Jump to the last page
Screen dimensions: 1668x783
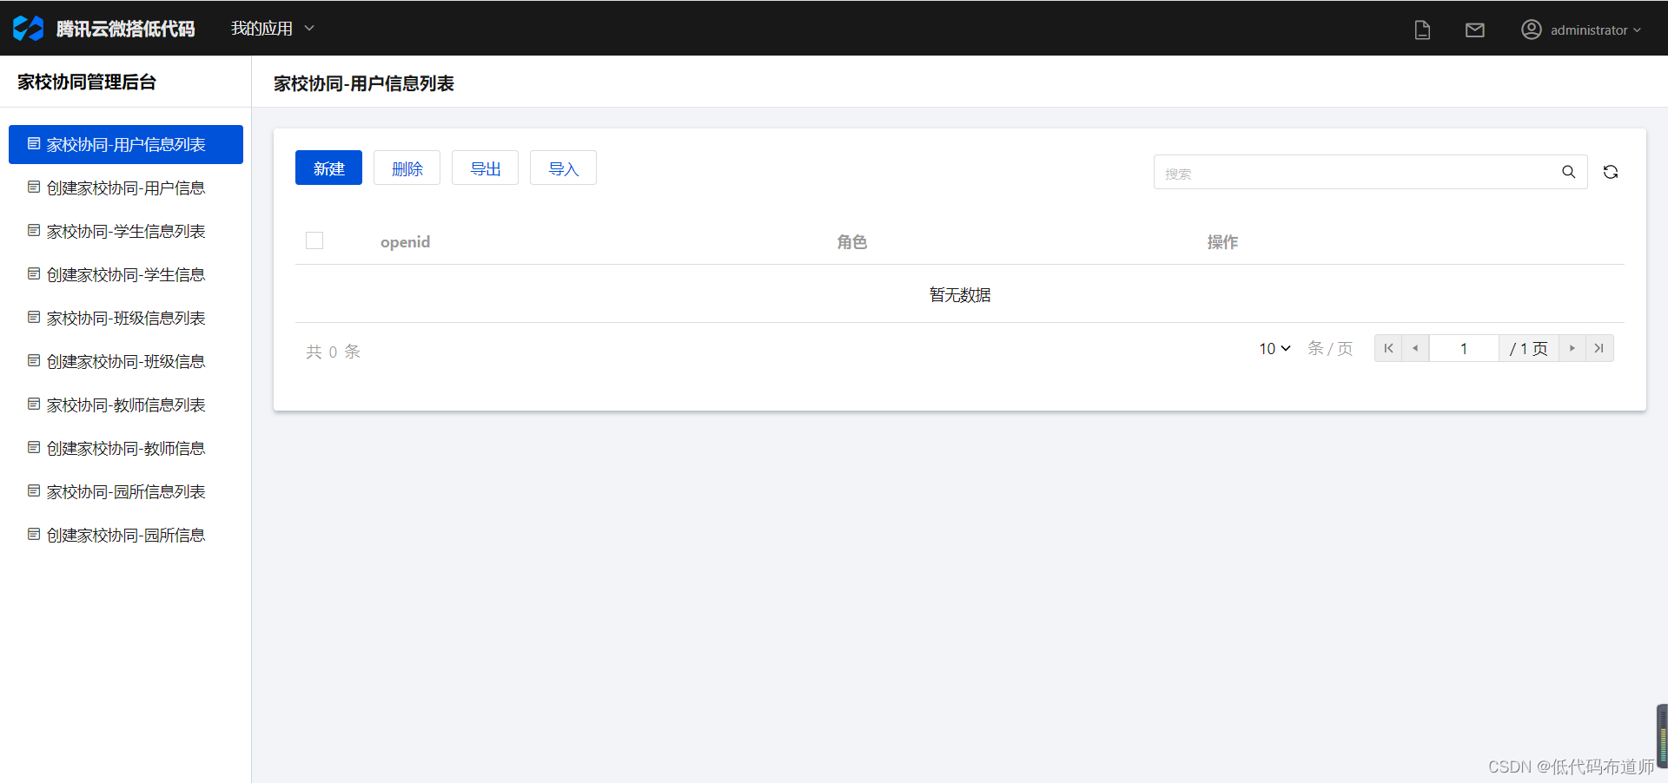click(x=1599, y=348)
